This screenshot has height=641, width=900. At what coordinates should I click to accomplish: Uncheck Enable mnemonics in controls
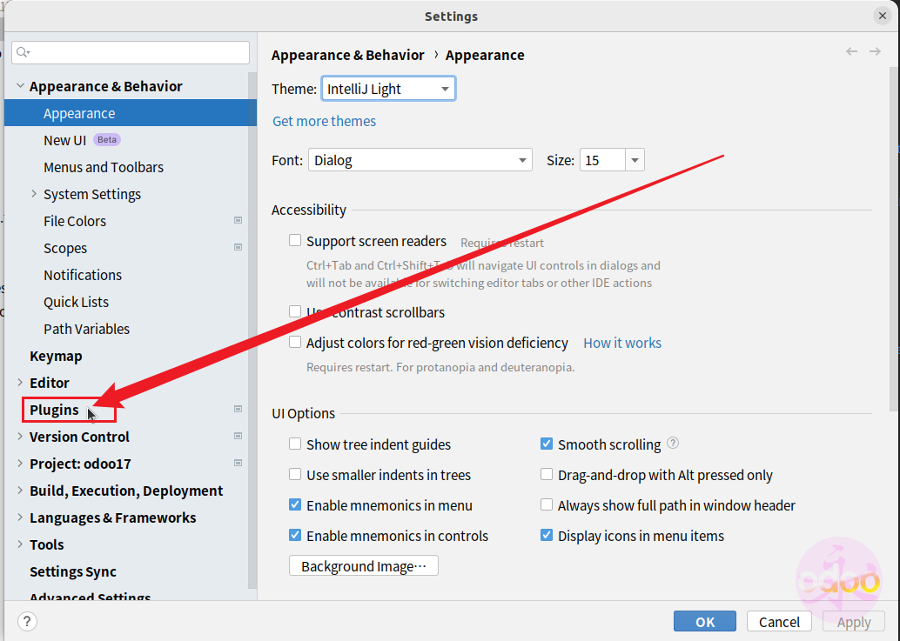[295, 535]
